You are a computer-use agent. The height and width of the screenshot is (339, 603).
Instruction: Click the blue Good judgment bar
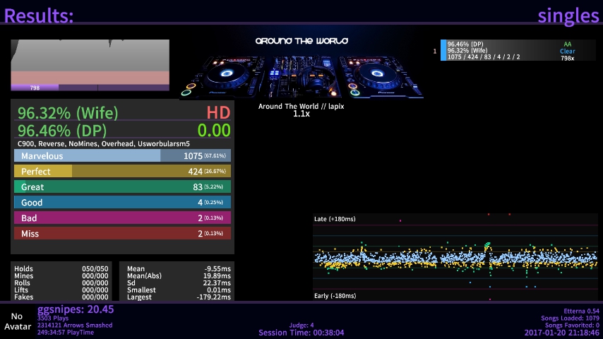coord(122,203)
